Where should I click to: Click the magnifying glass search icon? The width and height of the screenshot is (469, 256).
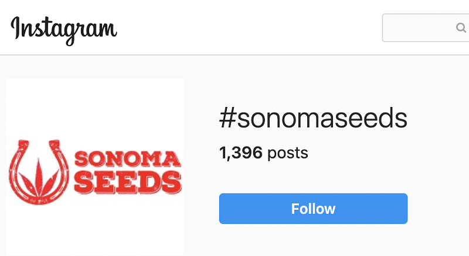pyautogui.click(x=461, y=28)
